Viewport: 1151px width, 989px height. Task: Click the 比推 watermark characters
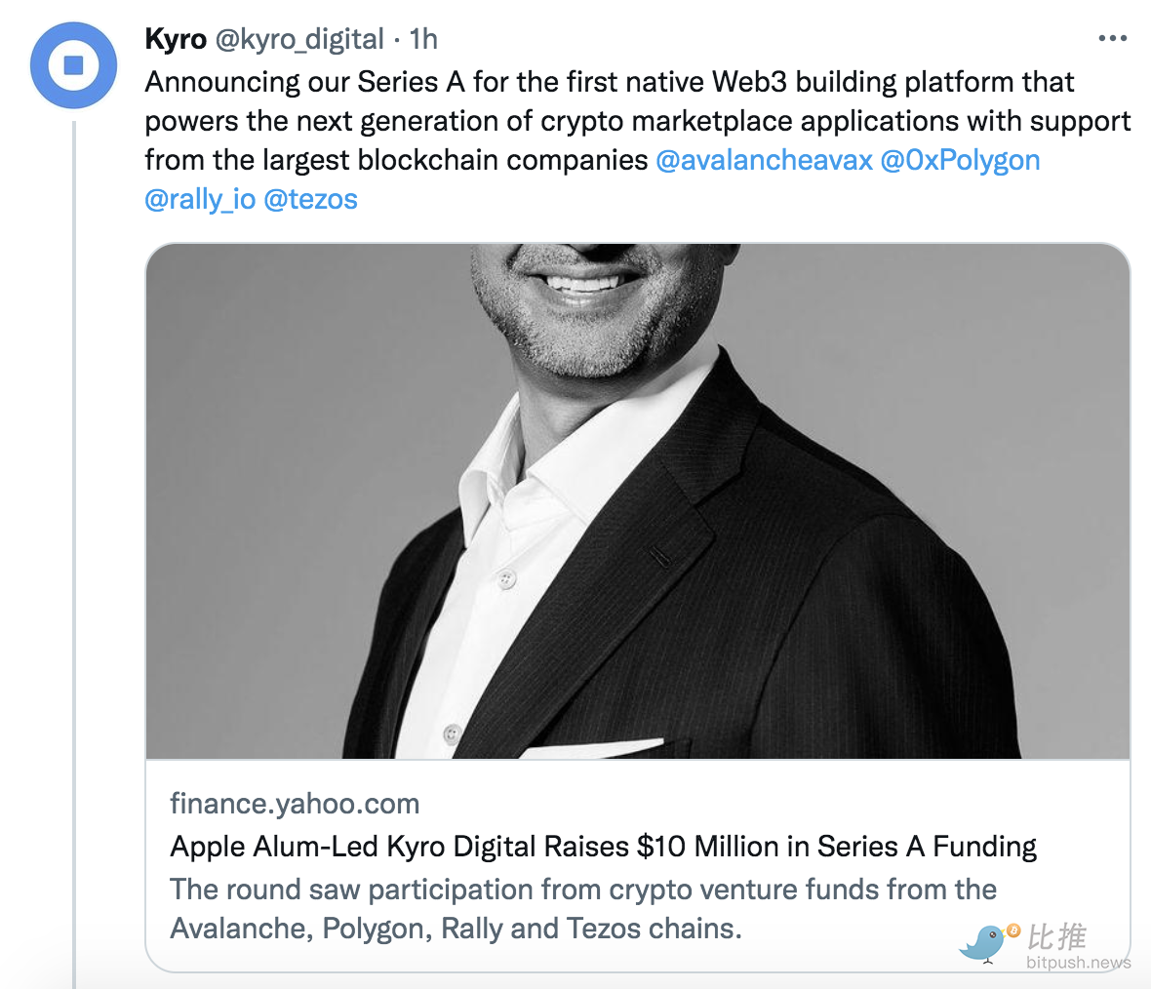pyautogui.click(x=1057, y=936)
